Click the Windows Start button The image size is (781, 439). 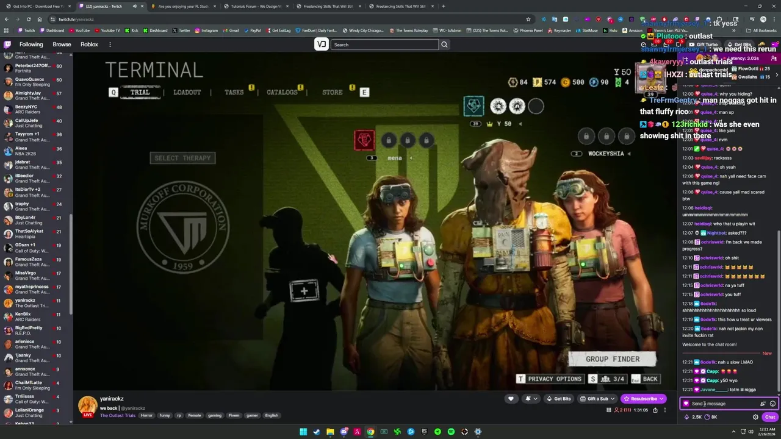click(x=303, y=432)
